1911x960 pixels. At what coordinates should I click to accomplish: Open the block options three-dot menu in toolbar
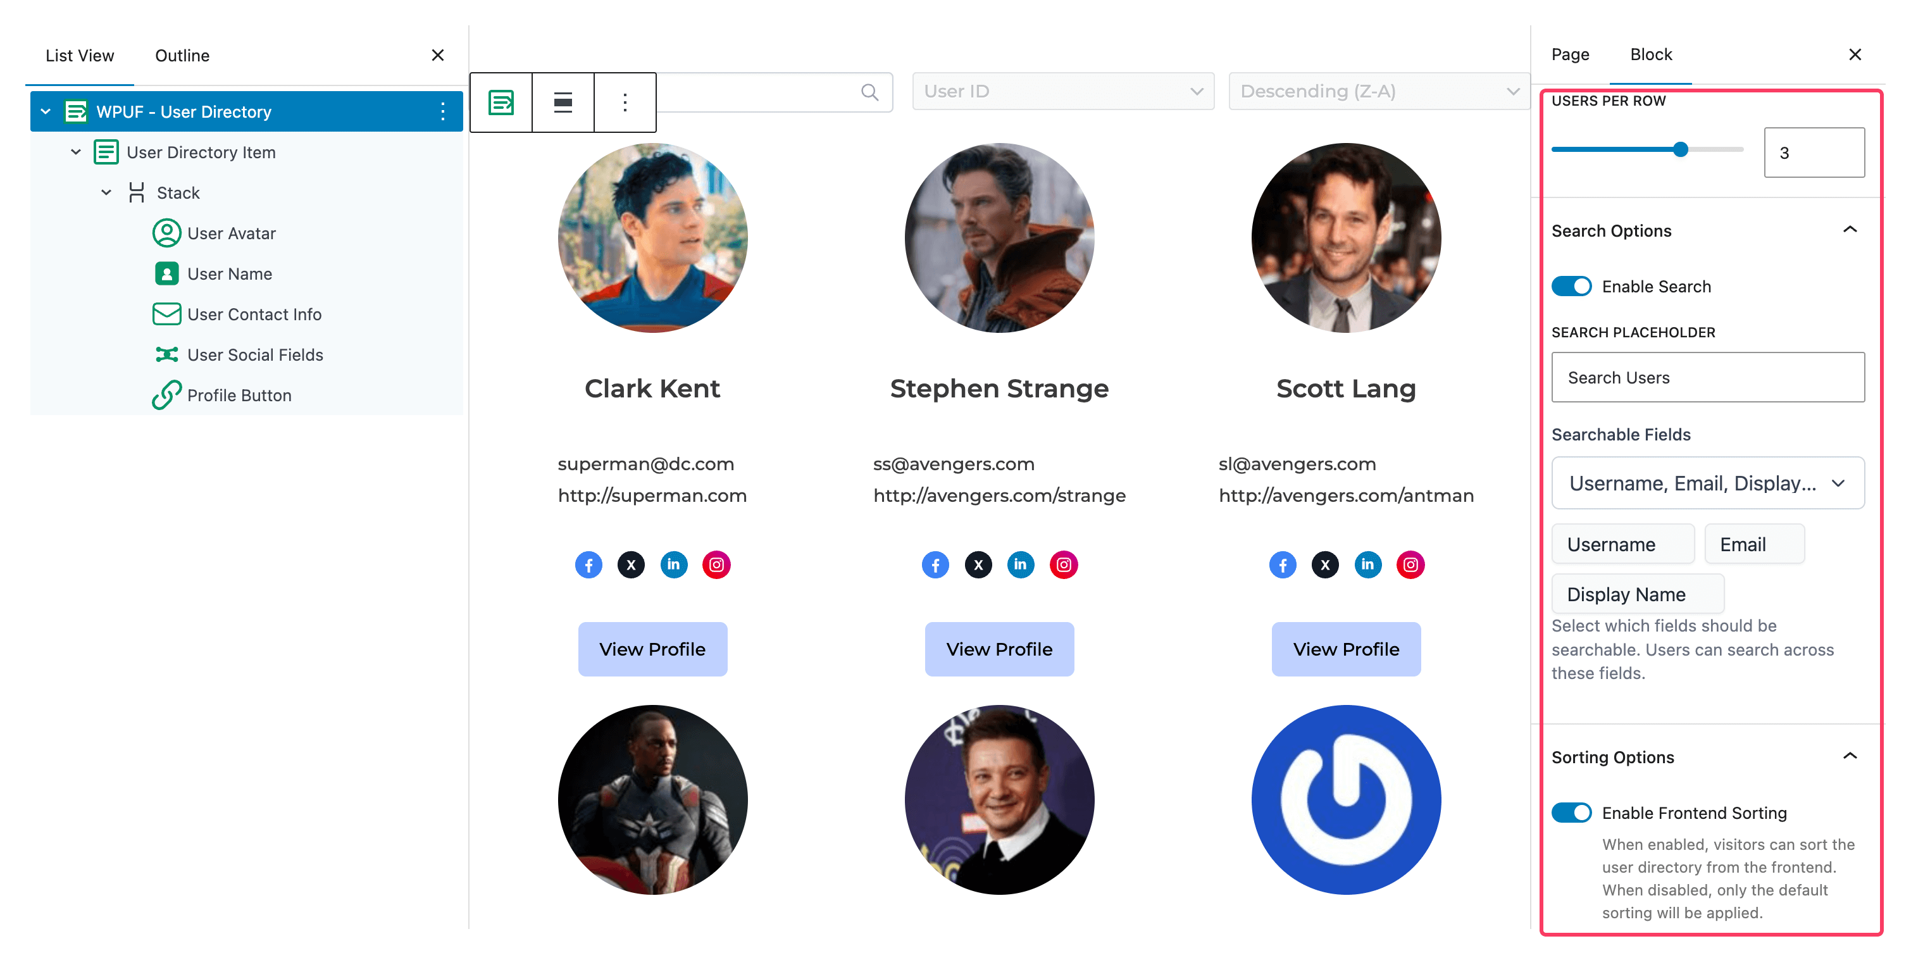point(625,103)
